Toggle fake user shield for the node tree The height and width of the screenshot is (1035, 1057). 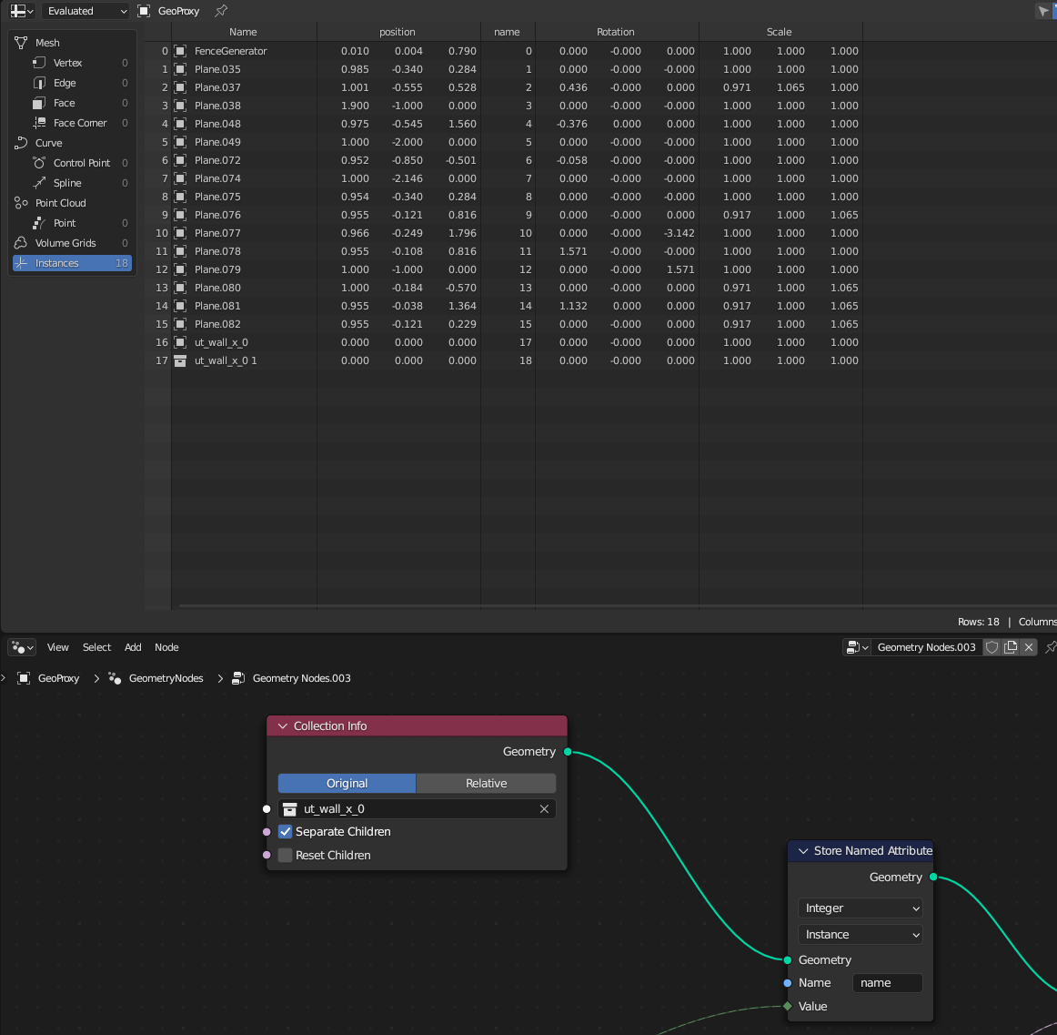[x=992, y=648]
